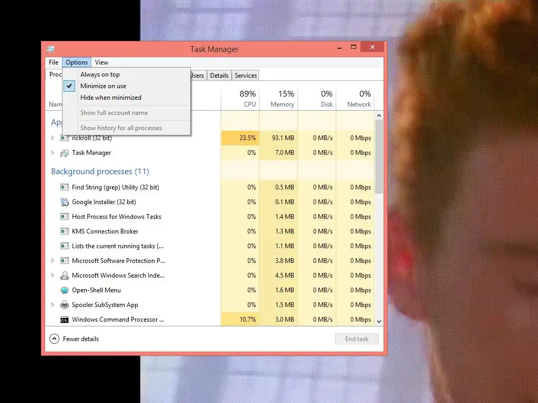Click the Microsoft Software Protection icon
This screenshot has width=538, height=403.
pyautogui.click(x=65, y=261)
